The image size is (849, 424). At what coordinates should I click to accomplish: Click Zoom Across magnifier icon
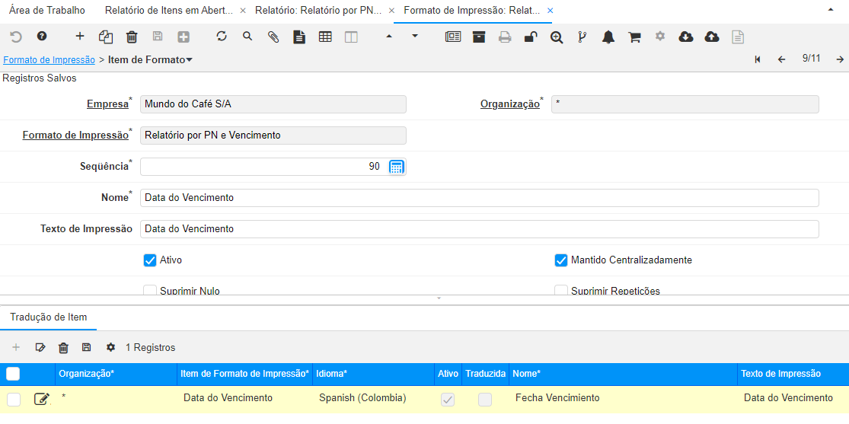557,37
